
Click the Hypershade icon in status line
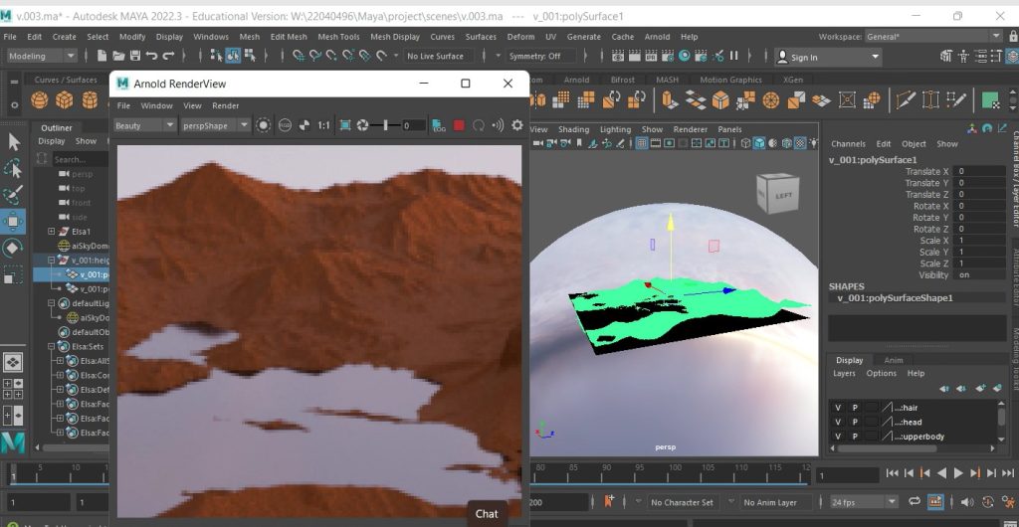tap(685, 56)
